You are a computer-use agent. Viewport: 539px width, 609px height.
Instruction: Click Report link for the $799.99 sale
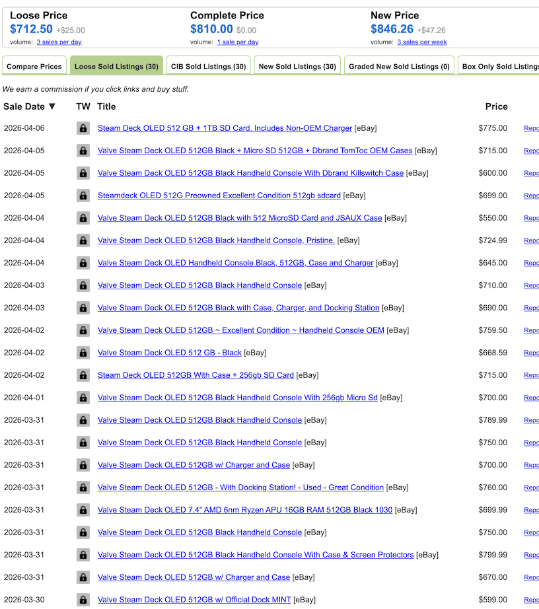tap(531, 555)
